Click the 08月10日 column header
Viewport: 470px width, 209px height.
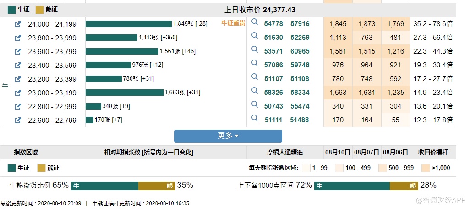338,152
